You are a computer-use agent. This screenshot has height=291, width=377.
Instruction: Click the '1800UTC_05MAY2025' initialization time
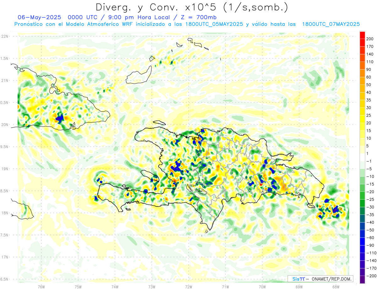tap(214, 24)
